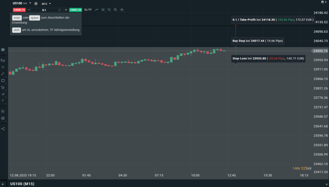Click time axis label 10:00
Screen dimensions: 329x187
195,175
